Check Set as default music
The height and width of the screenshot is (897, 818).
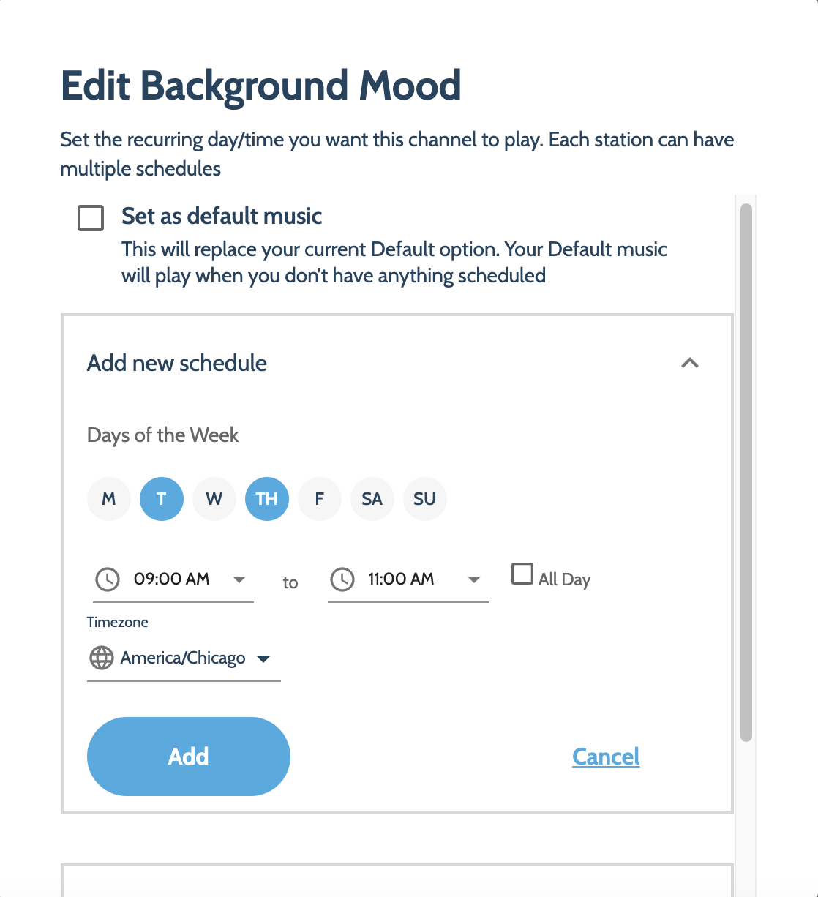(91, 218)
